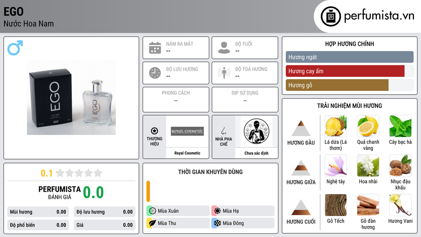The width and height of the screenshot is (421, 237).
Task: Click the blue male gender symbol icon
Action: [x=15, y=48]
